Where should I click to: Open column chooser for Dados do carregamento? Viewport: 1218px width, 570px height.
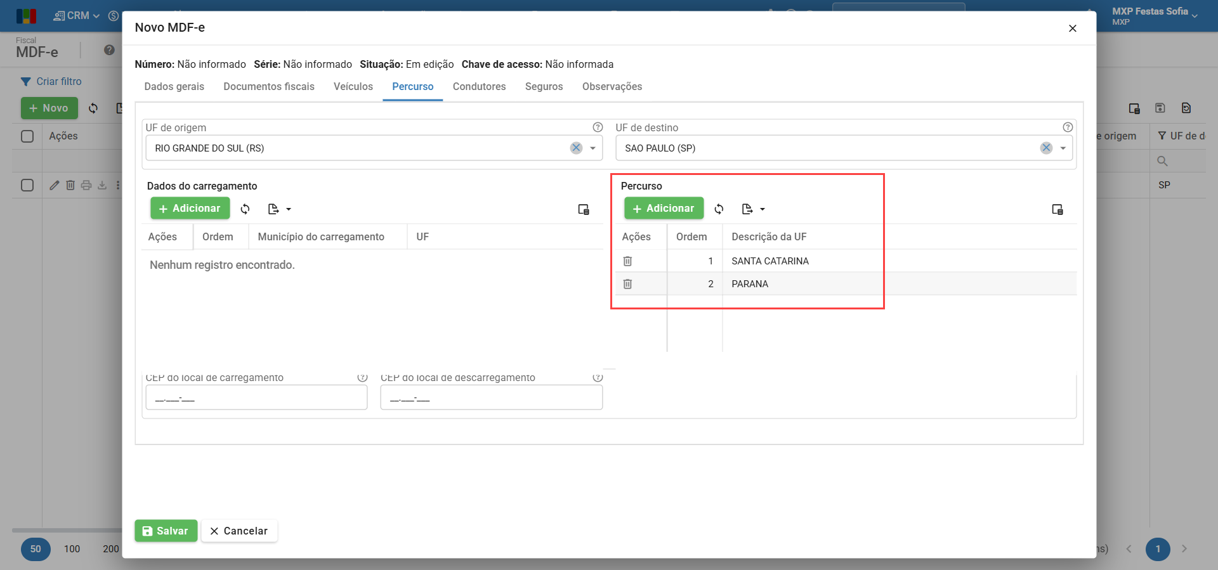tap(584, 209)
